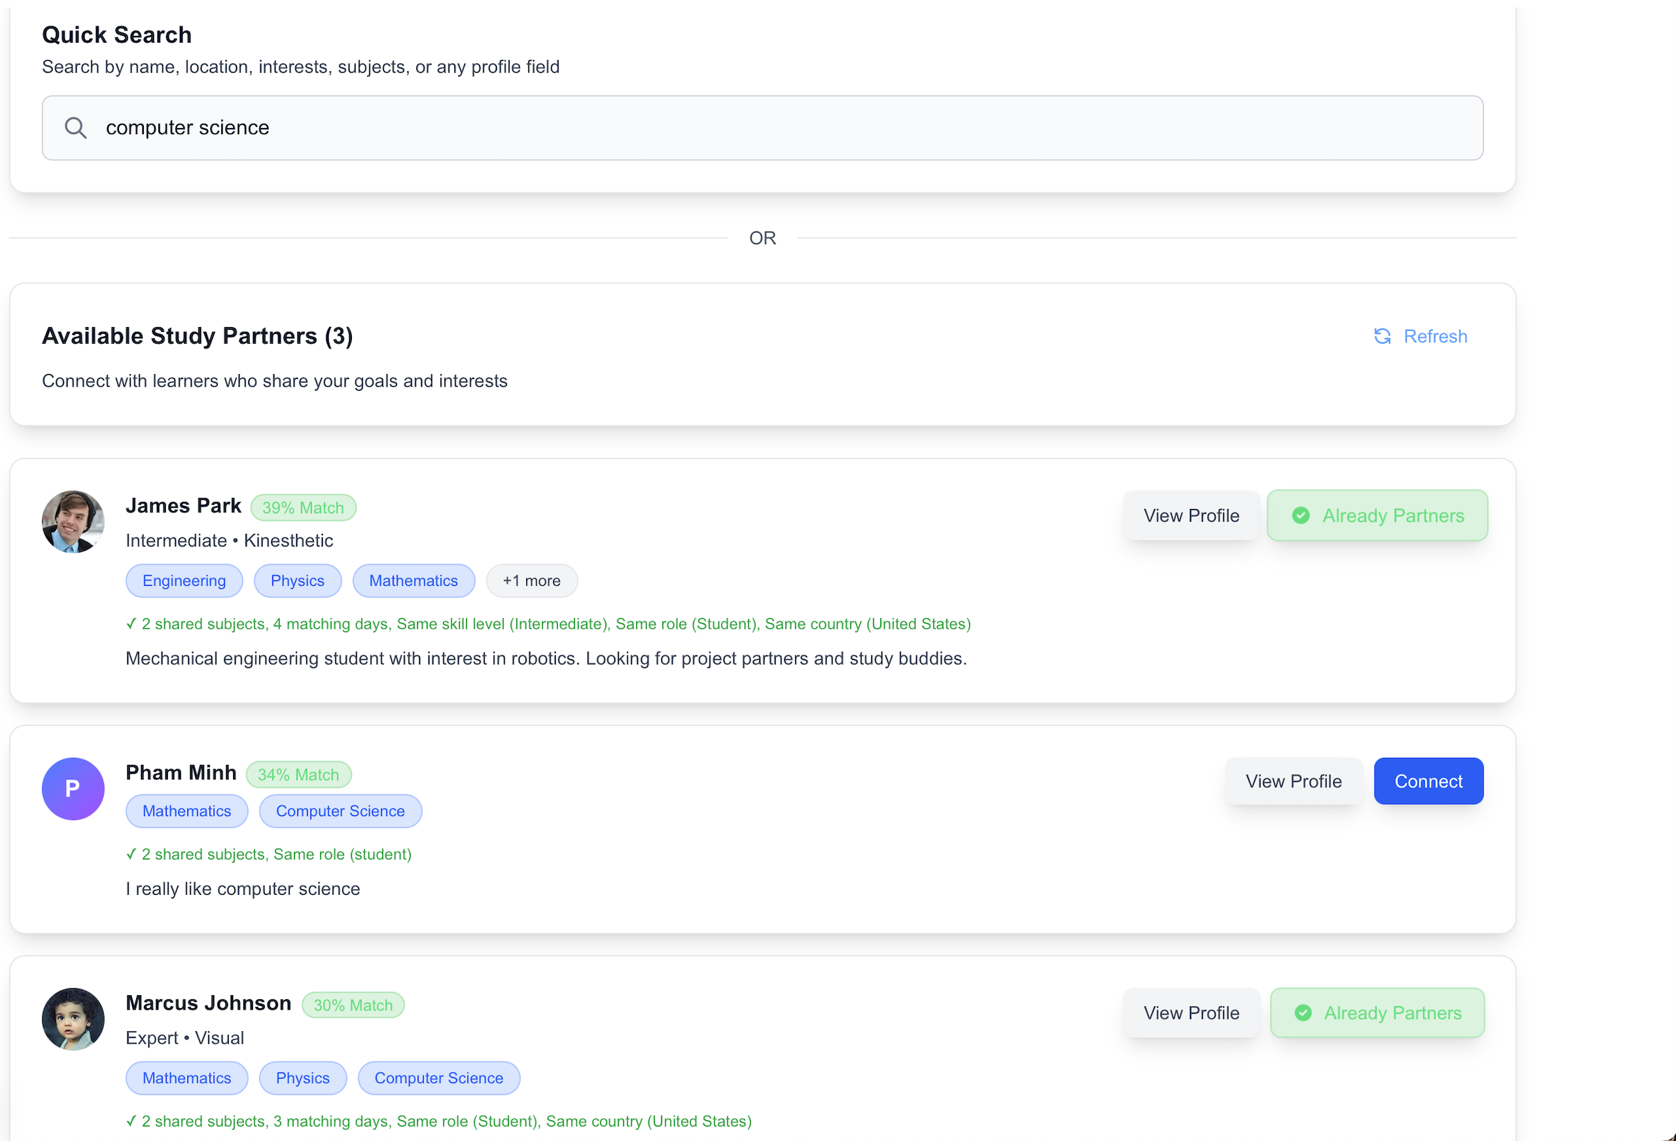This screenshot has height=1141, width=1676.
Task: Select James Park's Engineering tag
Action: pos(184,581)
